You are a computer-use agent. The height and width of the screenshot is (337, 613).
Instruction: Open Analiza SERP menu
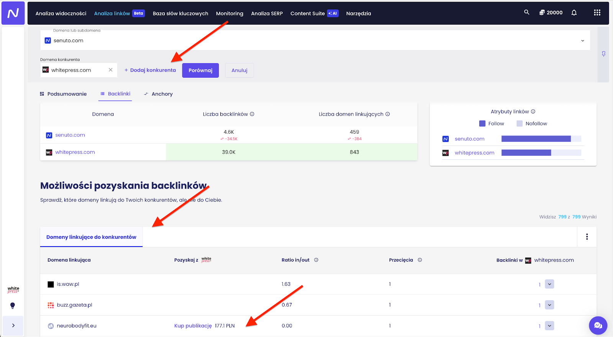pos(267,13)
